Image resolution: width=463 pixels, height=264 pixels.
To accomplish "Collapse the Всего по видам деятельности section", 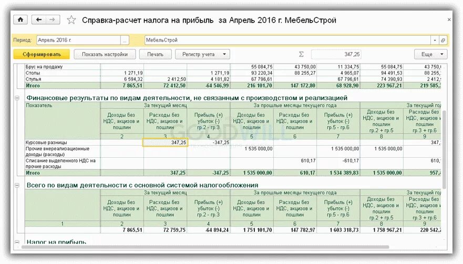I will [x=17, y=185].
